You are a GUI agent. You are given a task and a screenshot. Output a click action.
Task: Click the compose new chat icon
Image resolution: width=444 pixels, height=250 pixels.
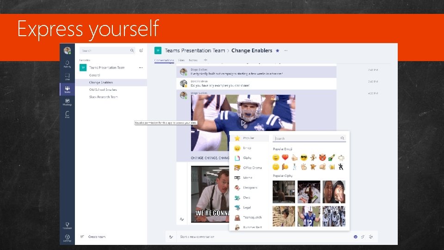141,50
